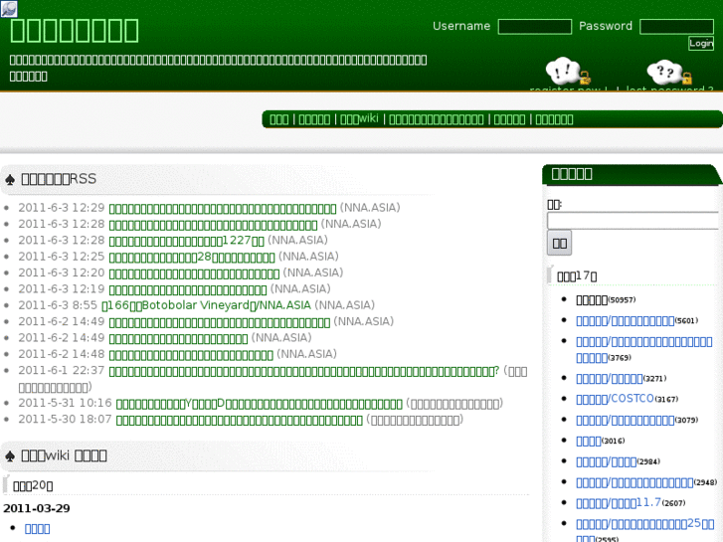
Task: Open the news link dated 2011-5-31 10:16
Action: tap(260, 404)
